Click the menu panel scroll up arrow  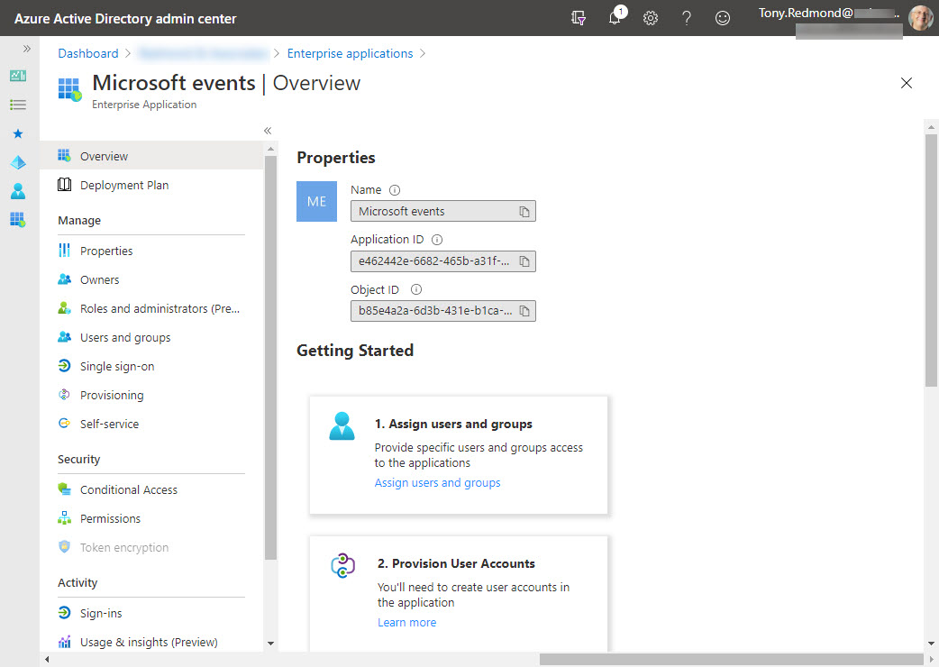point(270,148)
